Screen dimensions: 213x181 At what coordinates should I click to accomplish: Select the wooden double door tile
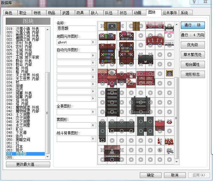pos(136,26)
